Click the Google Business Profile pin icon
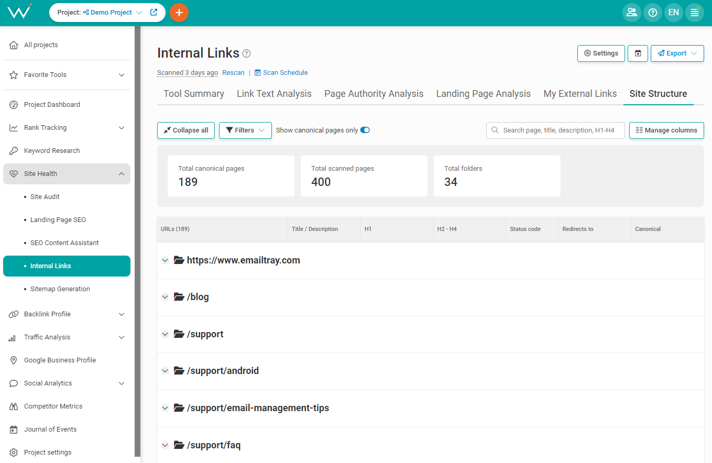This screenshot has width=712, height=463. pyautogui.click(x=14, y=360)
